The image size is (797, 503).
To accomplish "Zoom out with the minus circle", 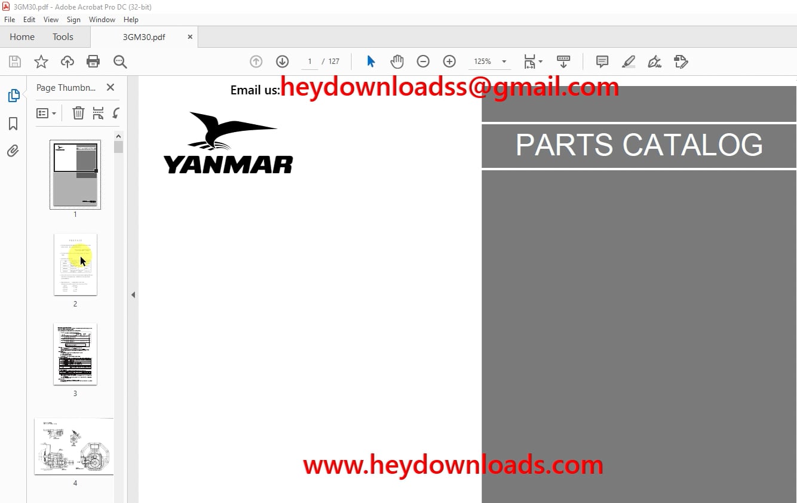I will pos(423,62).
